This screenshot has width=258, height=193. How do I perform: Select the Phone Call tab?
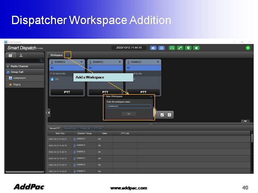point(85,128)
